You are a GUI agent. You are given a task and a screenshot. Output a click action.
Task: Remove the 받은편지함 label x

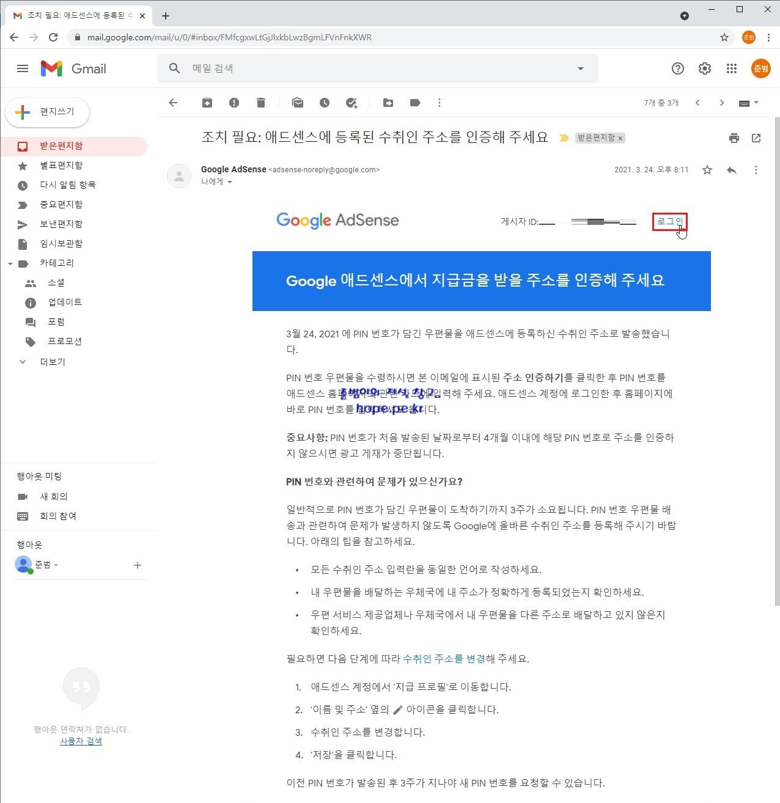coord(620,139)
